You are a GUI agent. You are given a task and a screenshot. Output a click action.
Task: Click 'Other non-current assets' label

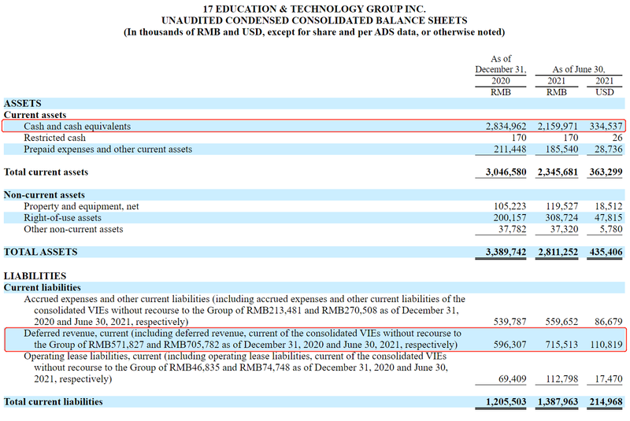[73, 230]
